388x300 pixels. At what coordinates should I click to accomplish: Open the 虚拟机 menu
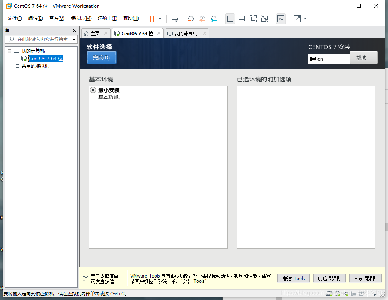coord(81,18)
